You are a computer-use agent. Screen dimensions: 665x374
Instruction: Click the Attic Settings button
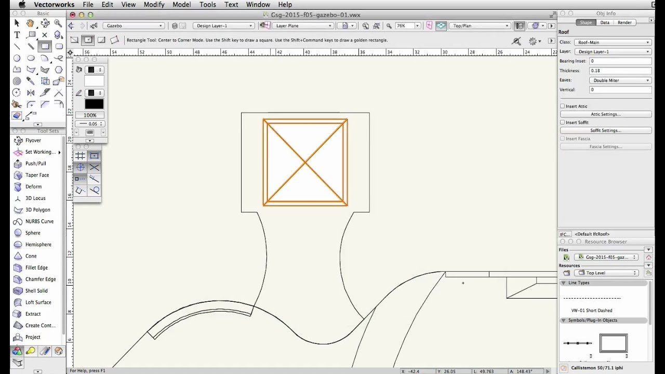[x=606, y=114]
